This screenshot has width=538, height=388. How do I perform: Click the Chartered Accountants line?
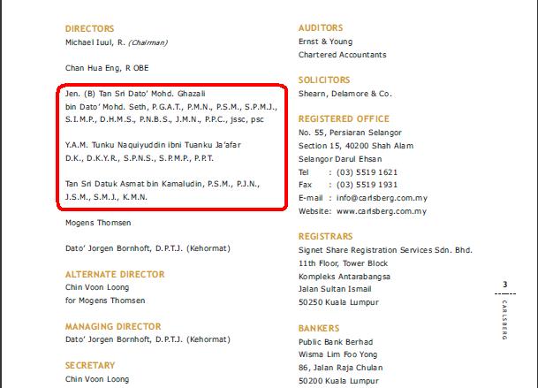tap(343, 55)
